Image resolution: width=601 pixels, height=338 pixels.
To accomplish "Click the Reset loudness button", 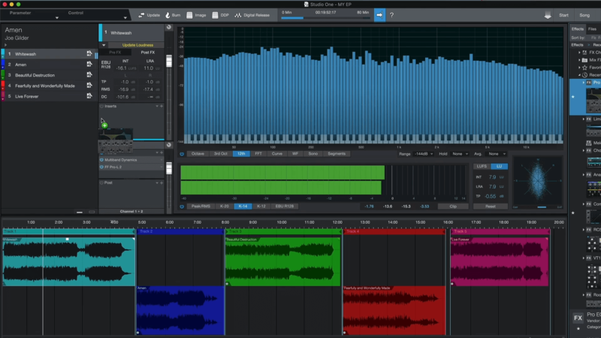I will click(490, 206).
